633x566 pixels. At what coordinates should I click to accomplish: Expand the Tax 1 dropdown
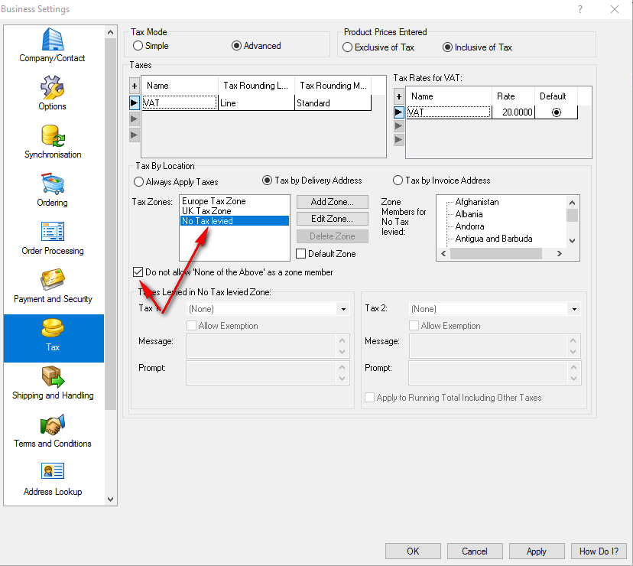pyautogui.click(x=343, y=309)
